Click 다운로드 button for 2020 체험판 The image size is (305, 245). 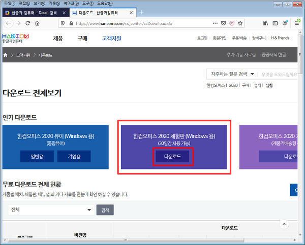172,156
